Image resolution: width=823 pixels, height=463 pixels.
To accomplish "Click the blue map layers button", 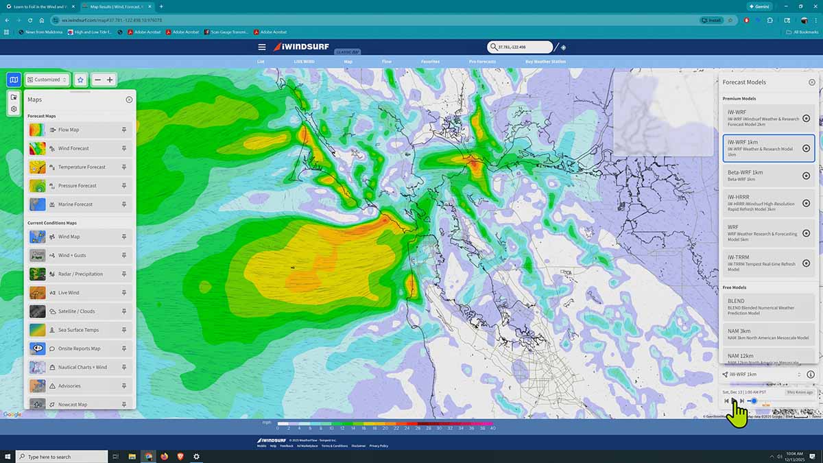I will point(14,80).
